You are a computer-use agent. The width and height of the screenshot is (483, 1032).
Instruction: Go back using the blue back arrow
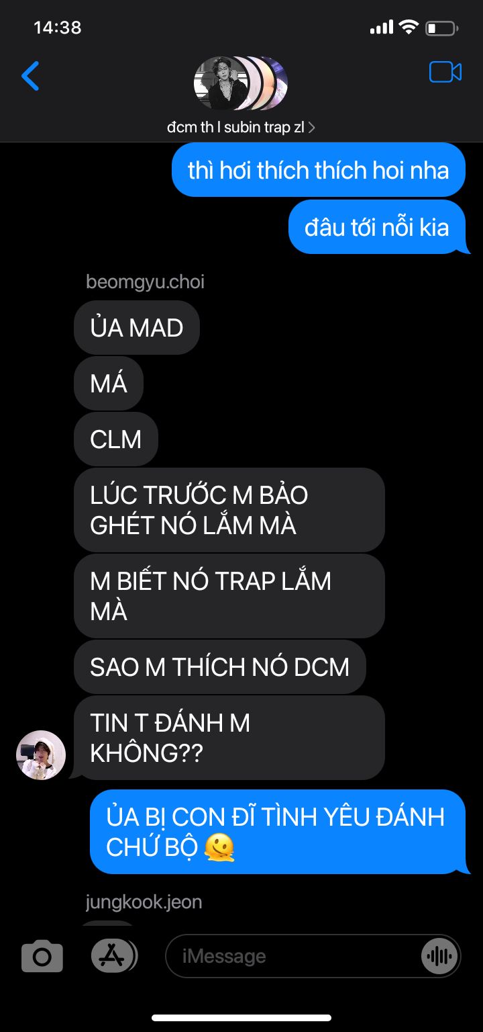pos(31,76)
